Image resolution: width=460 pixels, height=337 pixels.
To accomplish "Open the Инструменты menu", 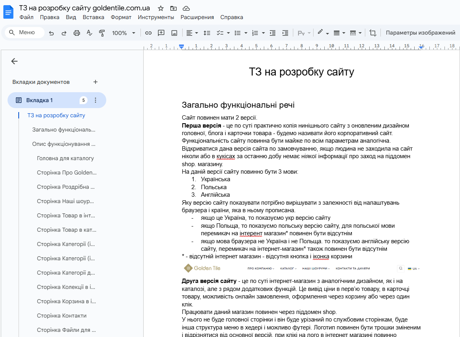I will [156, 17].
